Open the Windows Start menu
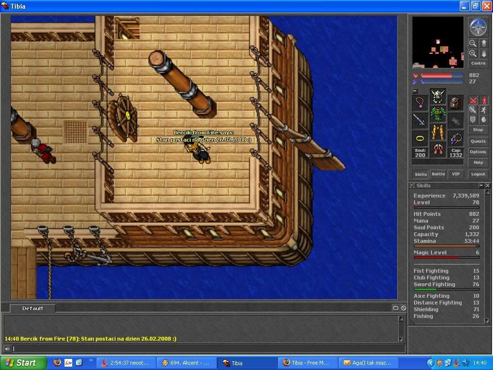The height and width of the screenshot is (370, 493). point(24,363)
